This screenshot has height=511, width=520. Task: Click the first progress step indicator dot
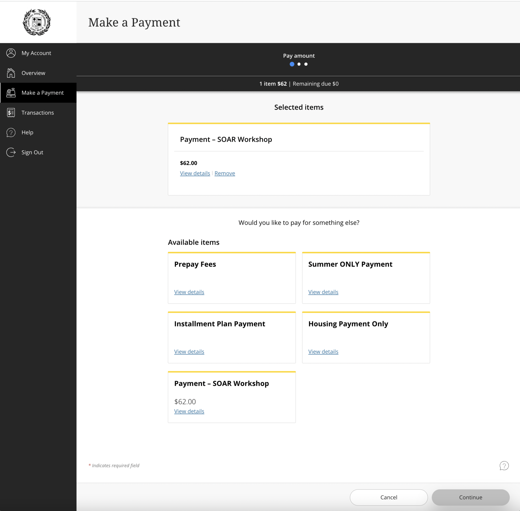[x=292, y=64]
